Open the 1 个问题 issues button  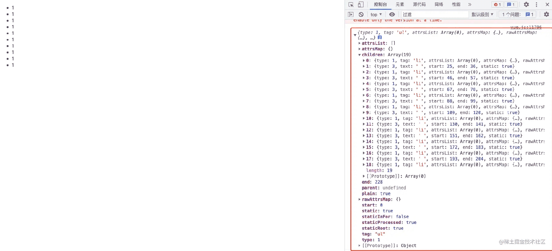coord(518,14)
